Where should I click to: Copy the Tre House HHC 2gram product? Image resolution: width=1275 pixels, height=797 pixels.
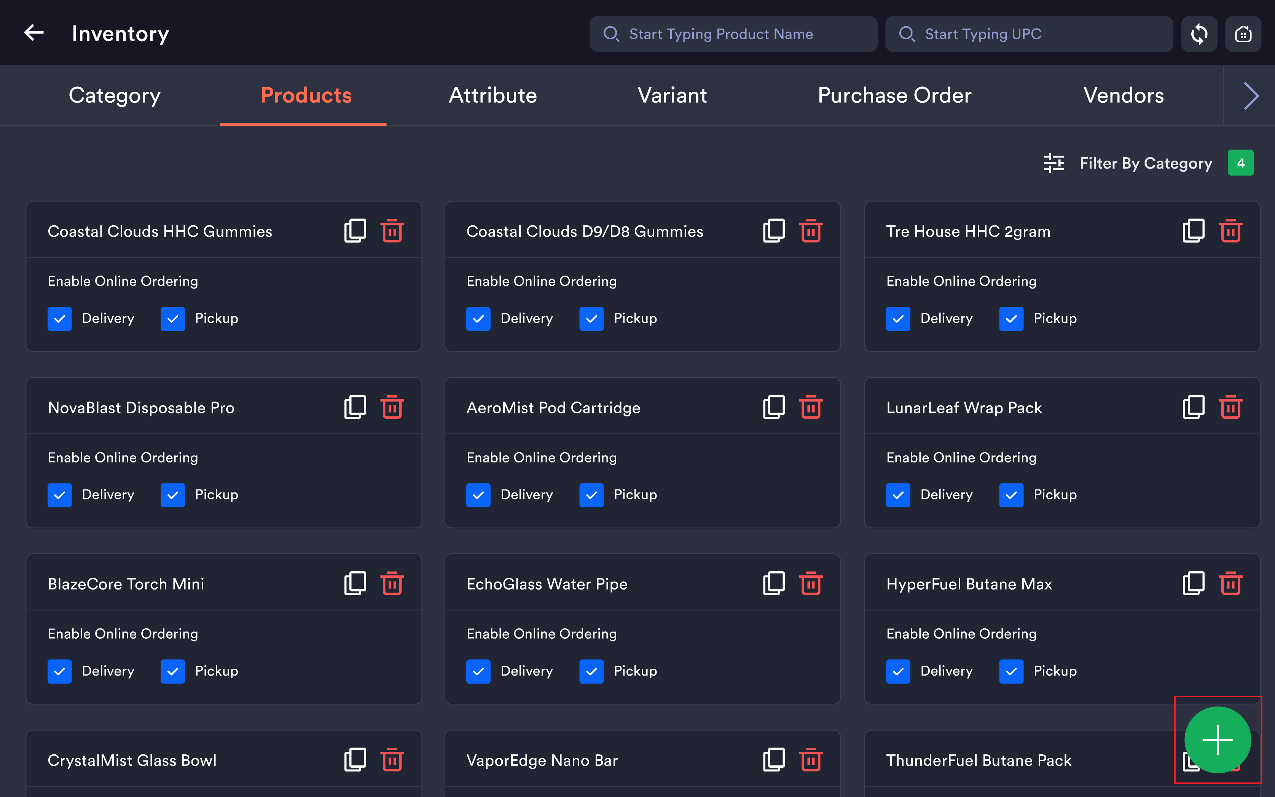(1193, 231)
